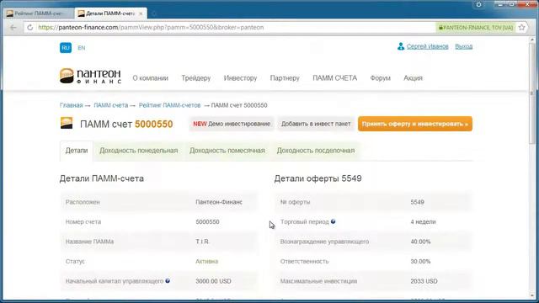
Task: Click the Panteon Finance logo
Action: (x=90, y=76)
